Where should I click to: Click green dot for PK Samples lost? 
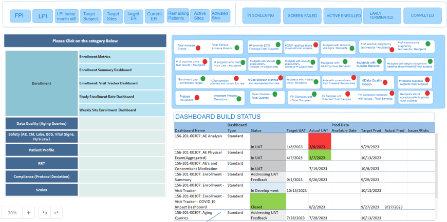pos(314,94)
